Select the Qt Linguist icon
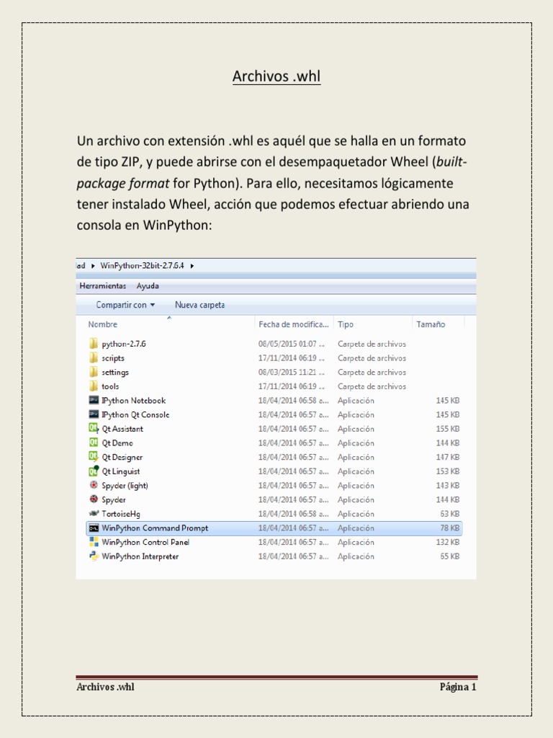The width and height of the screenshot is (553, 738). 94,471
